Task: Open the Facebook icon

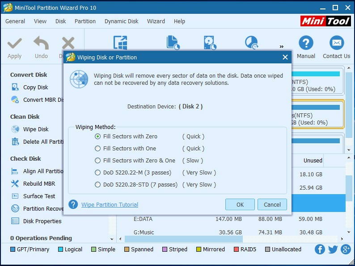Action: [x=320, y=249]
